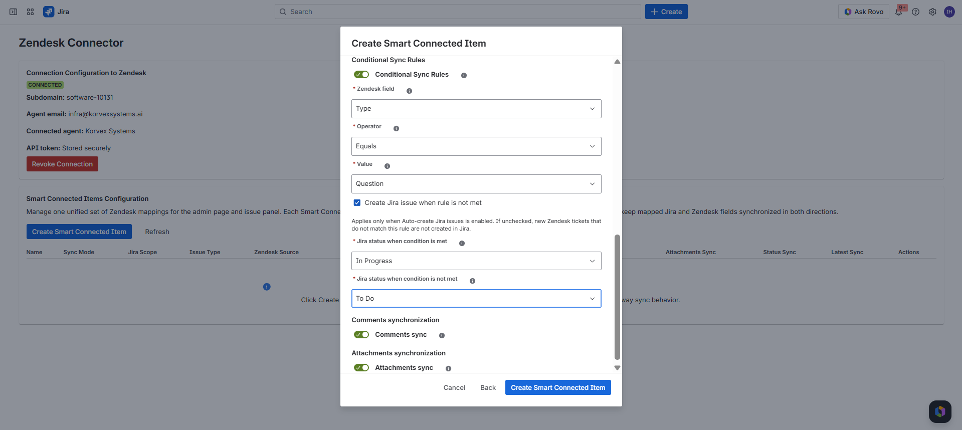Image resolution: width=962 pixels, height=430 pixels.
Task: Open the app switcher grid icon
Action: point(30,12)
